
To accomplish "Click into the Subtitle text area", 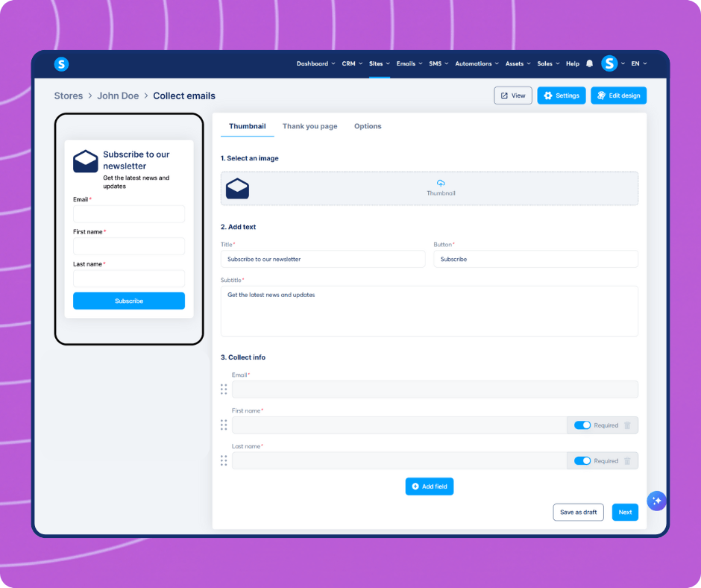I will [x=430, y=311].
